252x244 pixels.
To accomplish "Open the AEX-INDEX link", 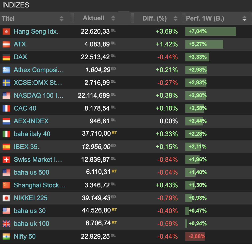I will [x=31, y=121].
